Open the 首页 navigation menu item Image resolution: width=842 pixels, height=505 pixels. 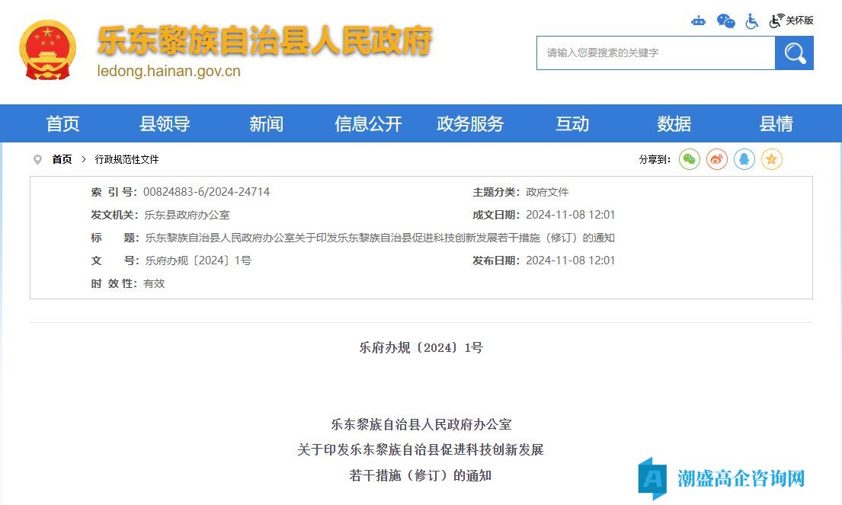[x=62, y=124]
